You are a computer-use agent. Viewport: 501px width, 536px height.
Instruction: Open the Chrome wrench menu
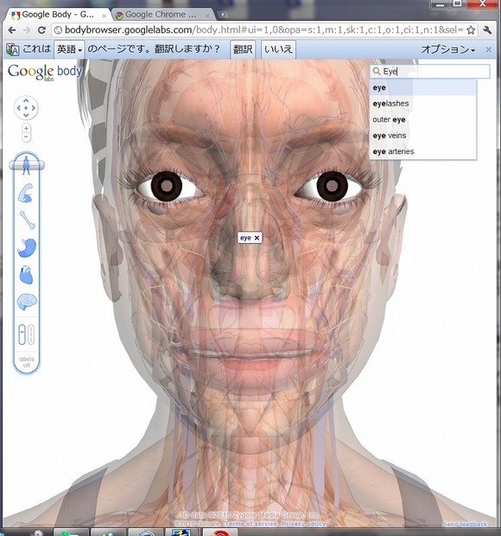click(488, 30)
